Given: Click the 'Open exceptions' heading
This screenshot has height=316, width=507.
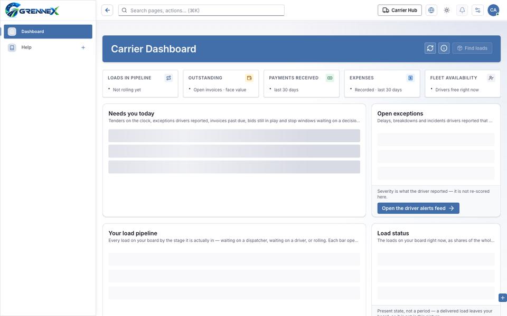Looking at the screenshot, I should 400,114.
